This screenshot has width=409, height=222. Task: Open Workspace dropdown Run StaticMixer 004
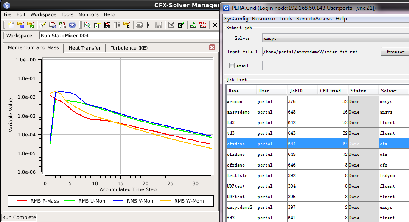(129, 36)
